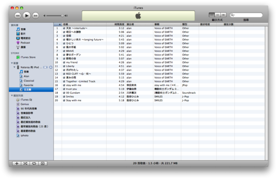This screenshot has height=179, width=277.
Task: Click the Apple logo status display
Action: click(138, 16)
